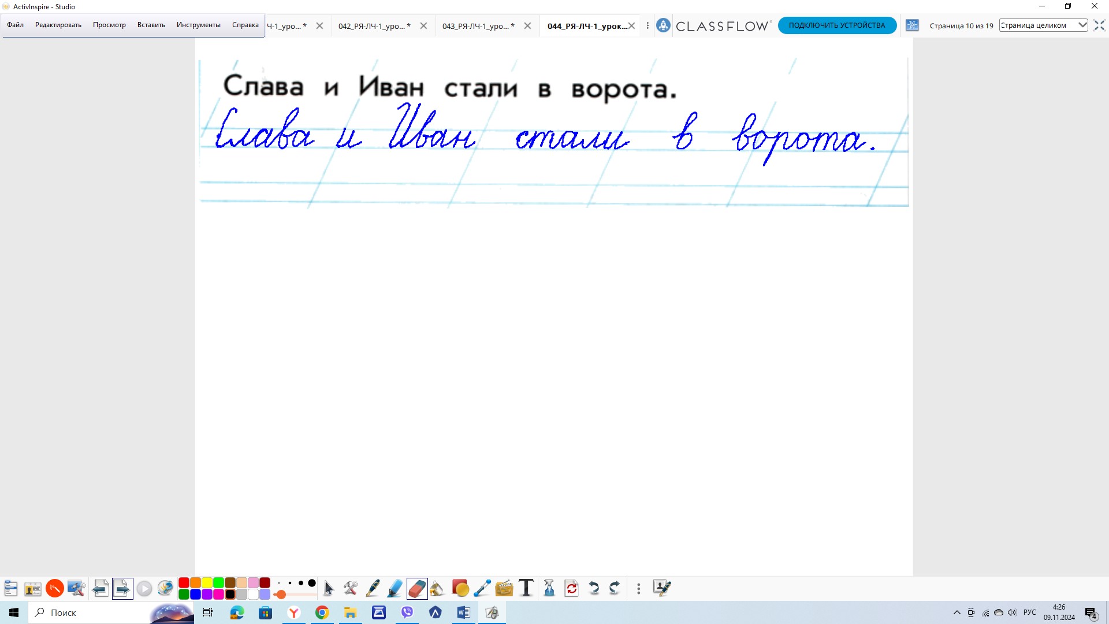Open the tab overflow three-dot menu

coord(647,26)
